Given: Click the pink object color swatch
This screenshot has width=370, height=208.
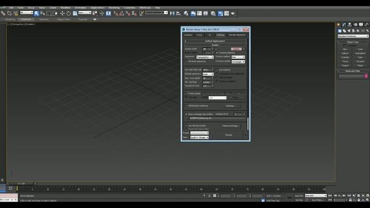Looking at the screenshot, I should point(366,76).
